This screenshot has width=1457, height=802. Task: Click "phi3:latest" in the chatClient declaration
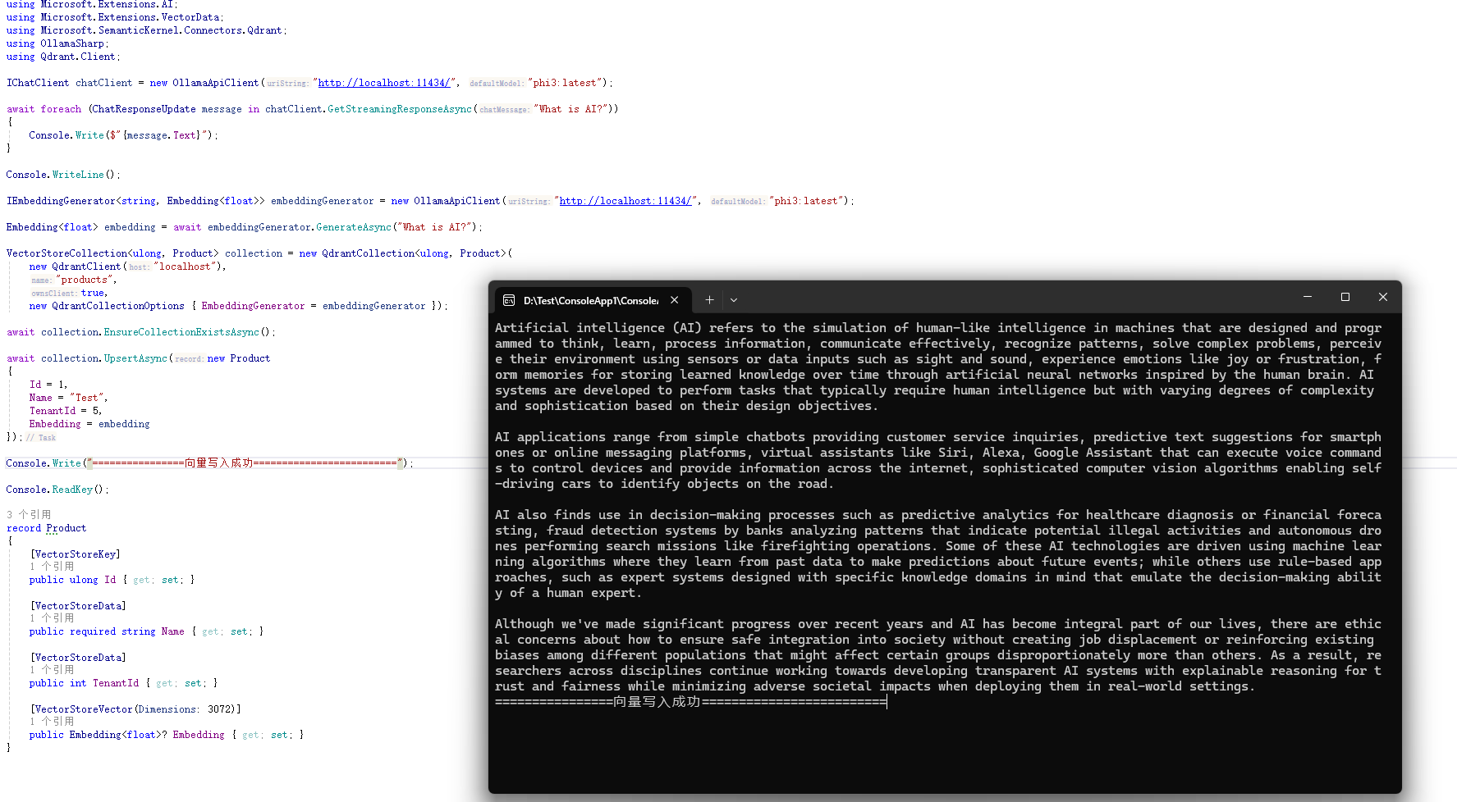click(x=566, y=83)
